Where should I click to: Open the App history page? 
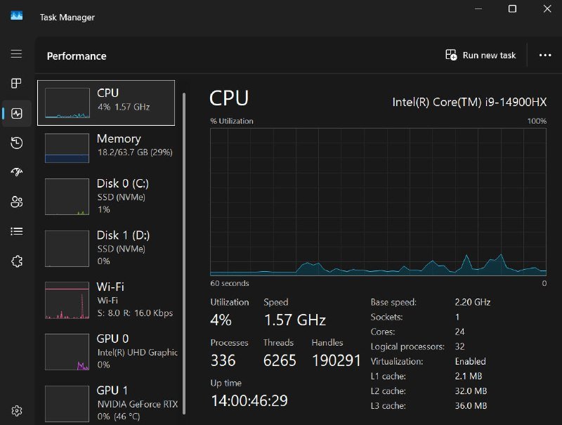tap(16, 143)
